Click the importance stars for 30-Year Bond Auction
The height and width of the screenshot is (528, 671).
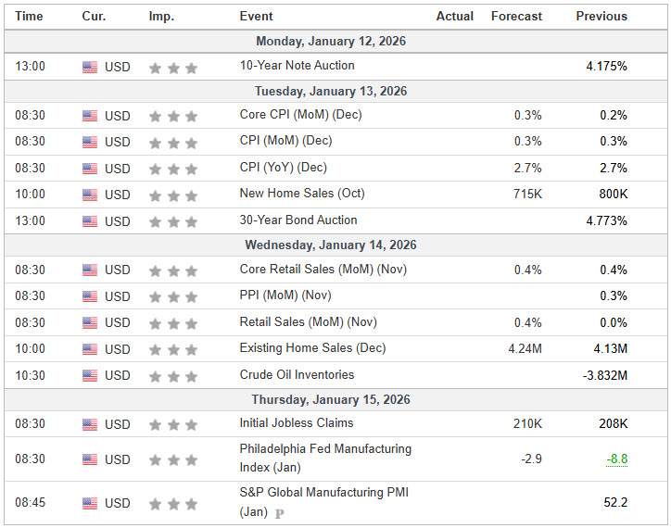click(x=172, y=221)
